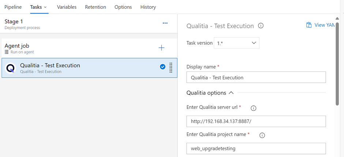Open the Task version dropdown
The width and height of the screenshot is (344, 157).
point(236,43)
